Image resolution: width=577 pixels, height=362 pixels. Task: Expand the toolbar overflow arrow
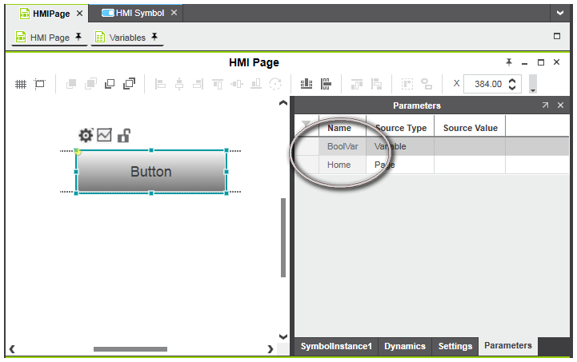533,85
